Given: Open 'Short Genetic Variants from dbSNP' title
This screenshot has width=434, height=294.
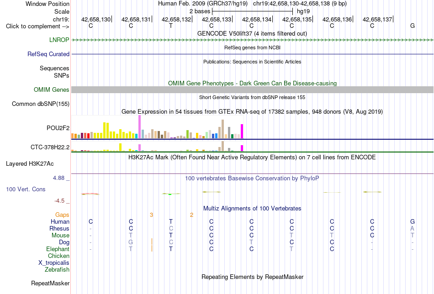Looking at the screenshot, I should coord(252,97).
